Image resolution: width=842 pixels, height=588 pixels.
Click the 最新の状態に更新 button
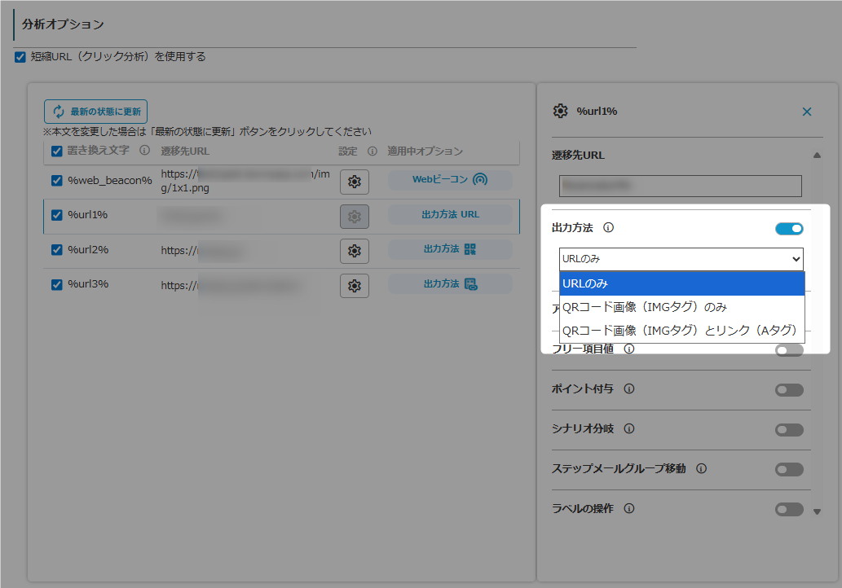coord(95,112)
